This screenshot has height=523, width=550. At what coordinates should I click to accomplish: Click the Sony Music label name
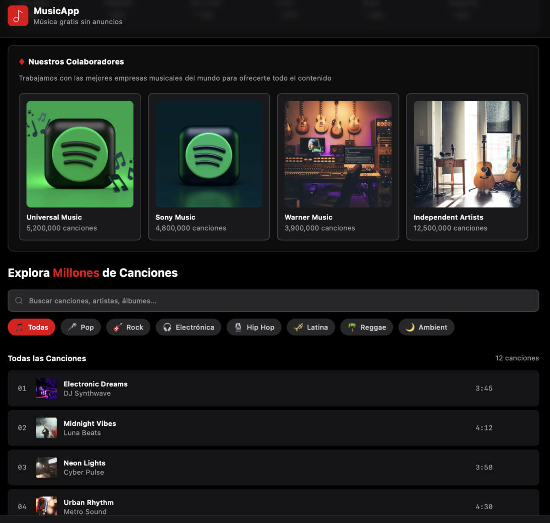pos(176,217)
